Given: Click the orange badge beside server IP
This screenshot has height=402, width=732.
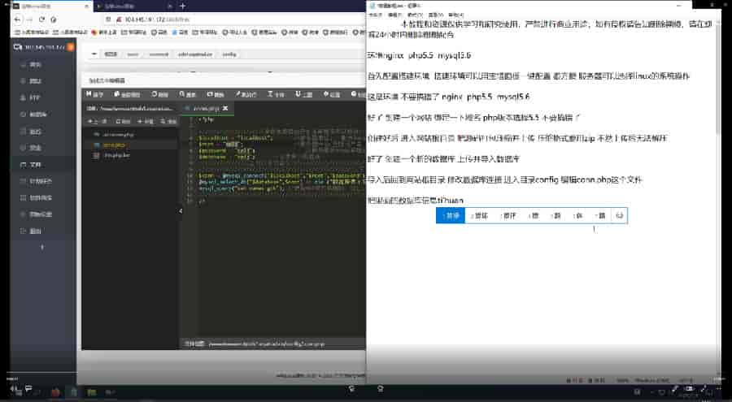Looking at the screenshot, I should click(x=71, y=46).
